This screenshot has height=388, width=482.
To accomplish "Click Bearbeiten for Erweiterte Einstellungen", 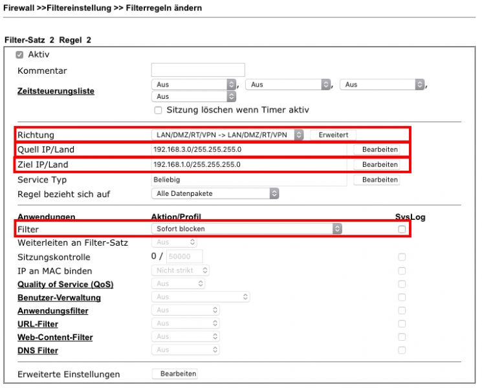I will [x=175, y=374].
